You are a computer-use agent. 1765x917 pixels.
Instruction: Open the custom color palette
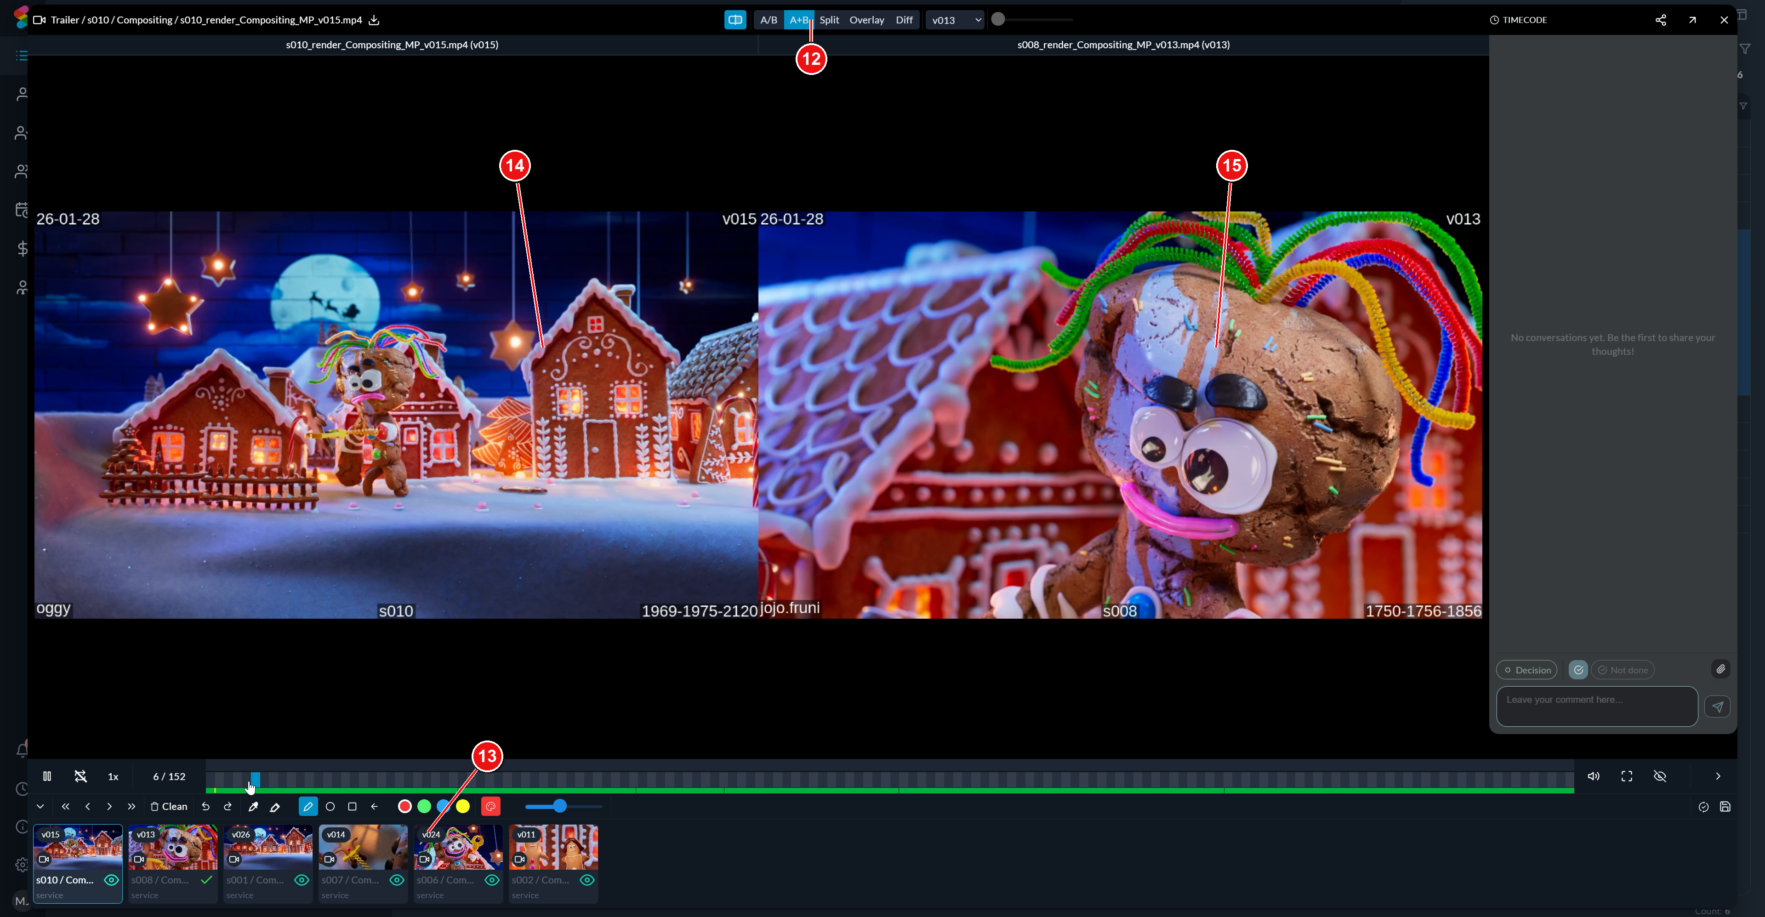(x=490, y=807)
